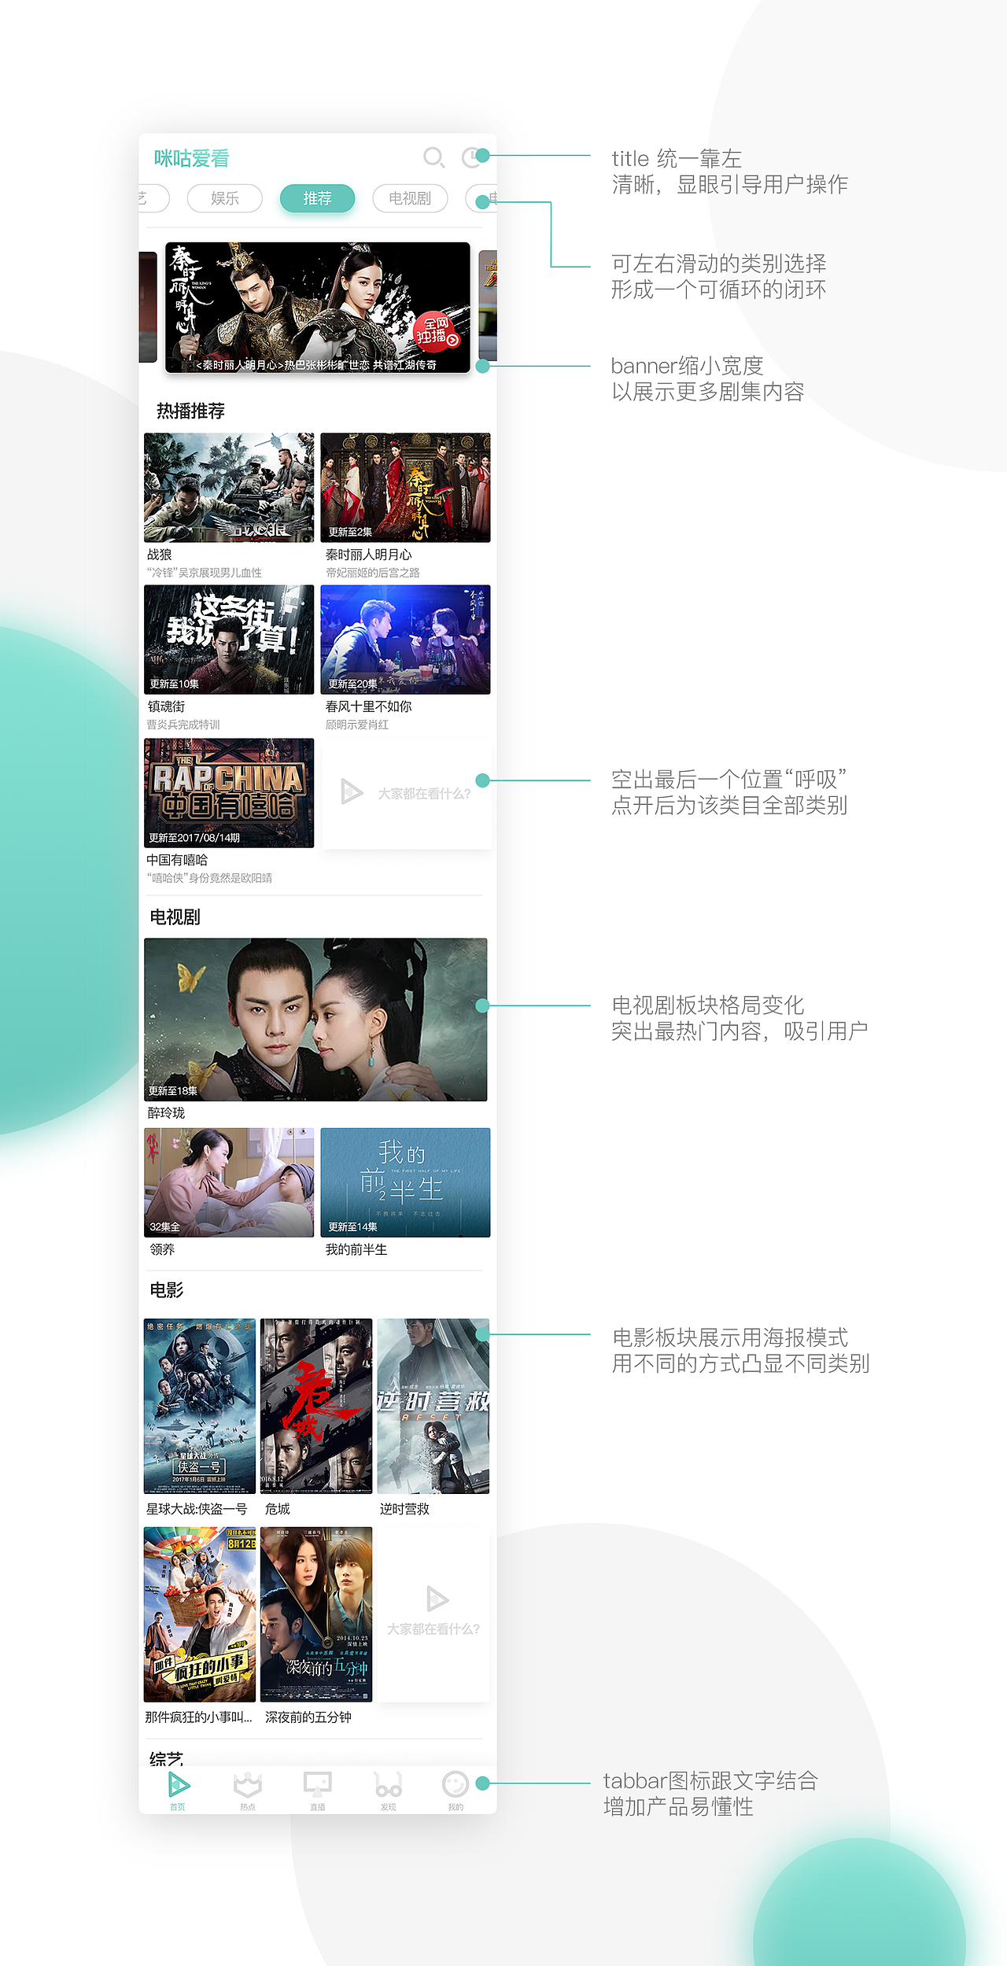Open the 危城 movie poster

[316, 1406]
